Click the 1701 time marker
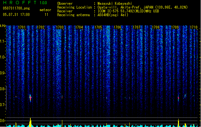The height and width of the screenshot is (127, 201). pyautogui.click(x=22, y=27)
